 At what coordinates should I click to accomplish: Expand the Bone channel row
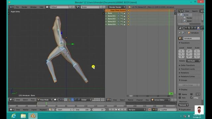(x=106, y=13)
